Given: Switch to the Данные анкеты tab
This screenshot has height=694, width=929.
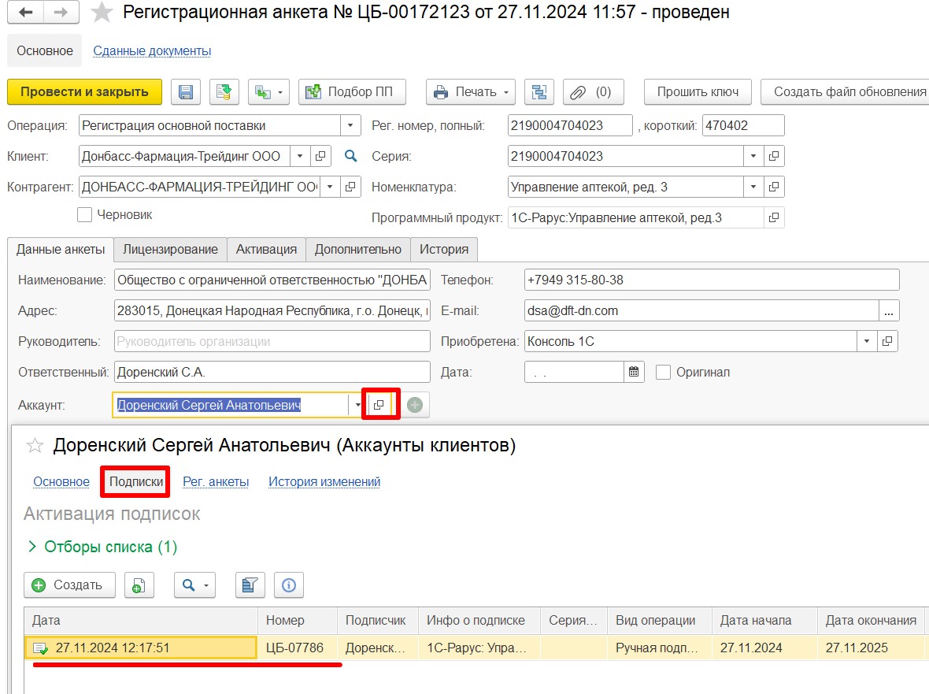Looking at the screenshot, I should [x=61, y=250].
